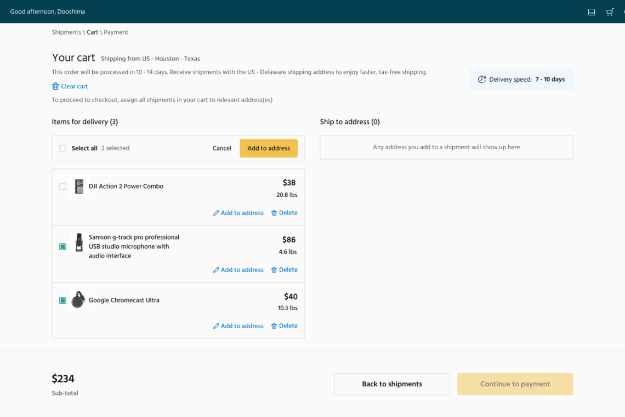Image resolution: width=625 pixels, height=417 pixels.
Task: Click the Clear cart link
Action: pos(74,86)
